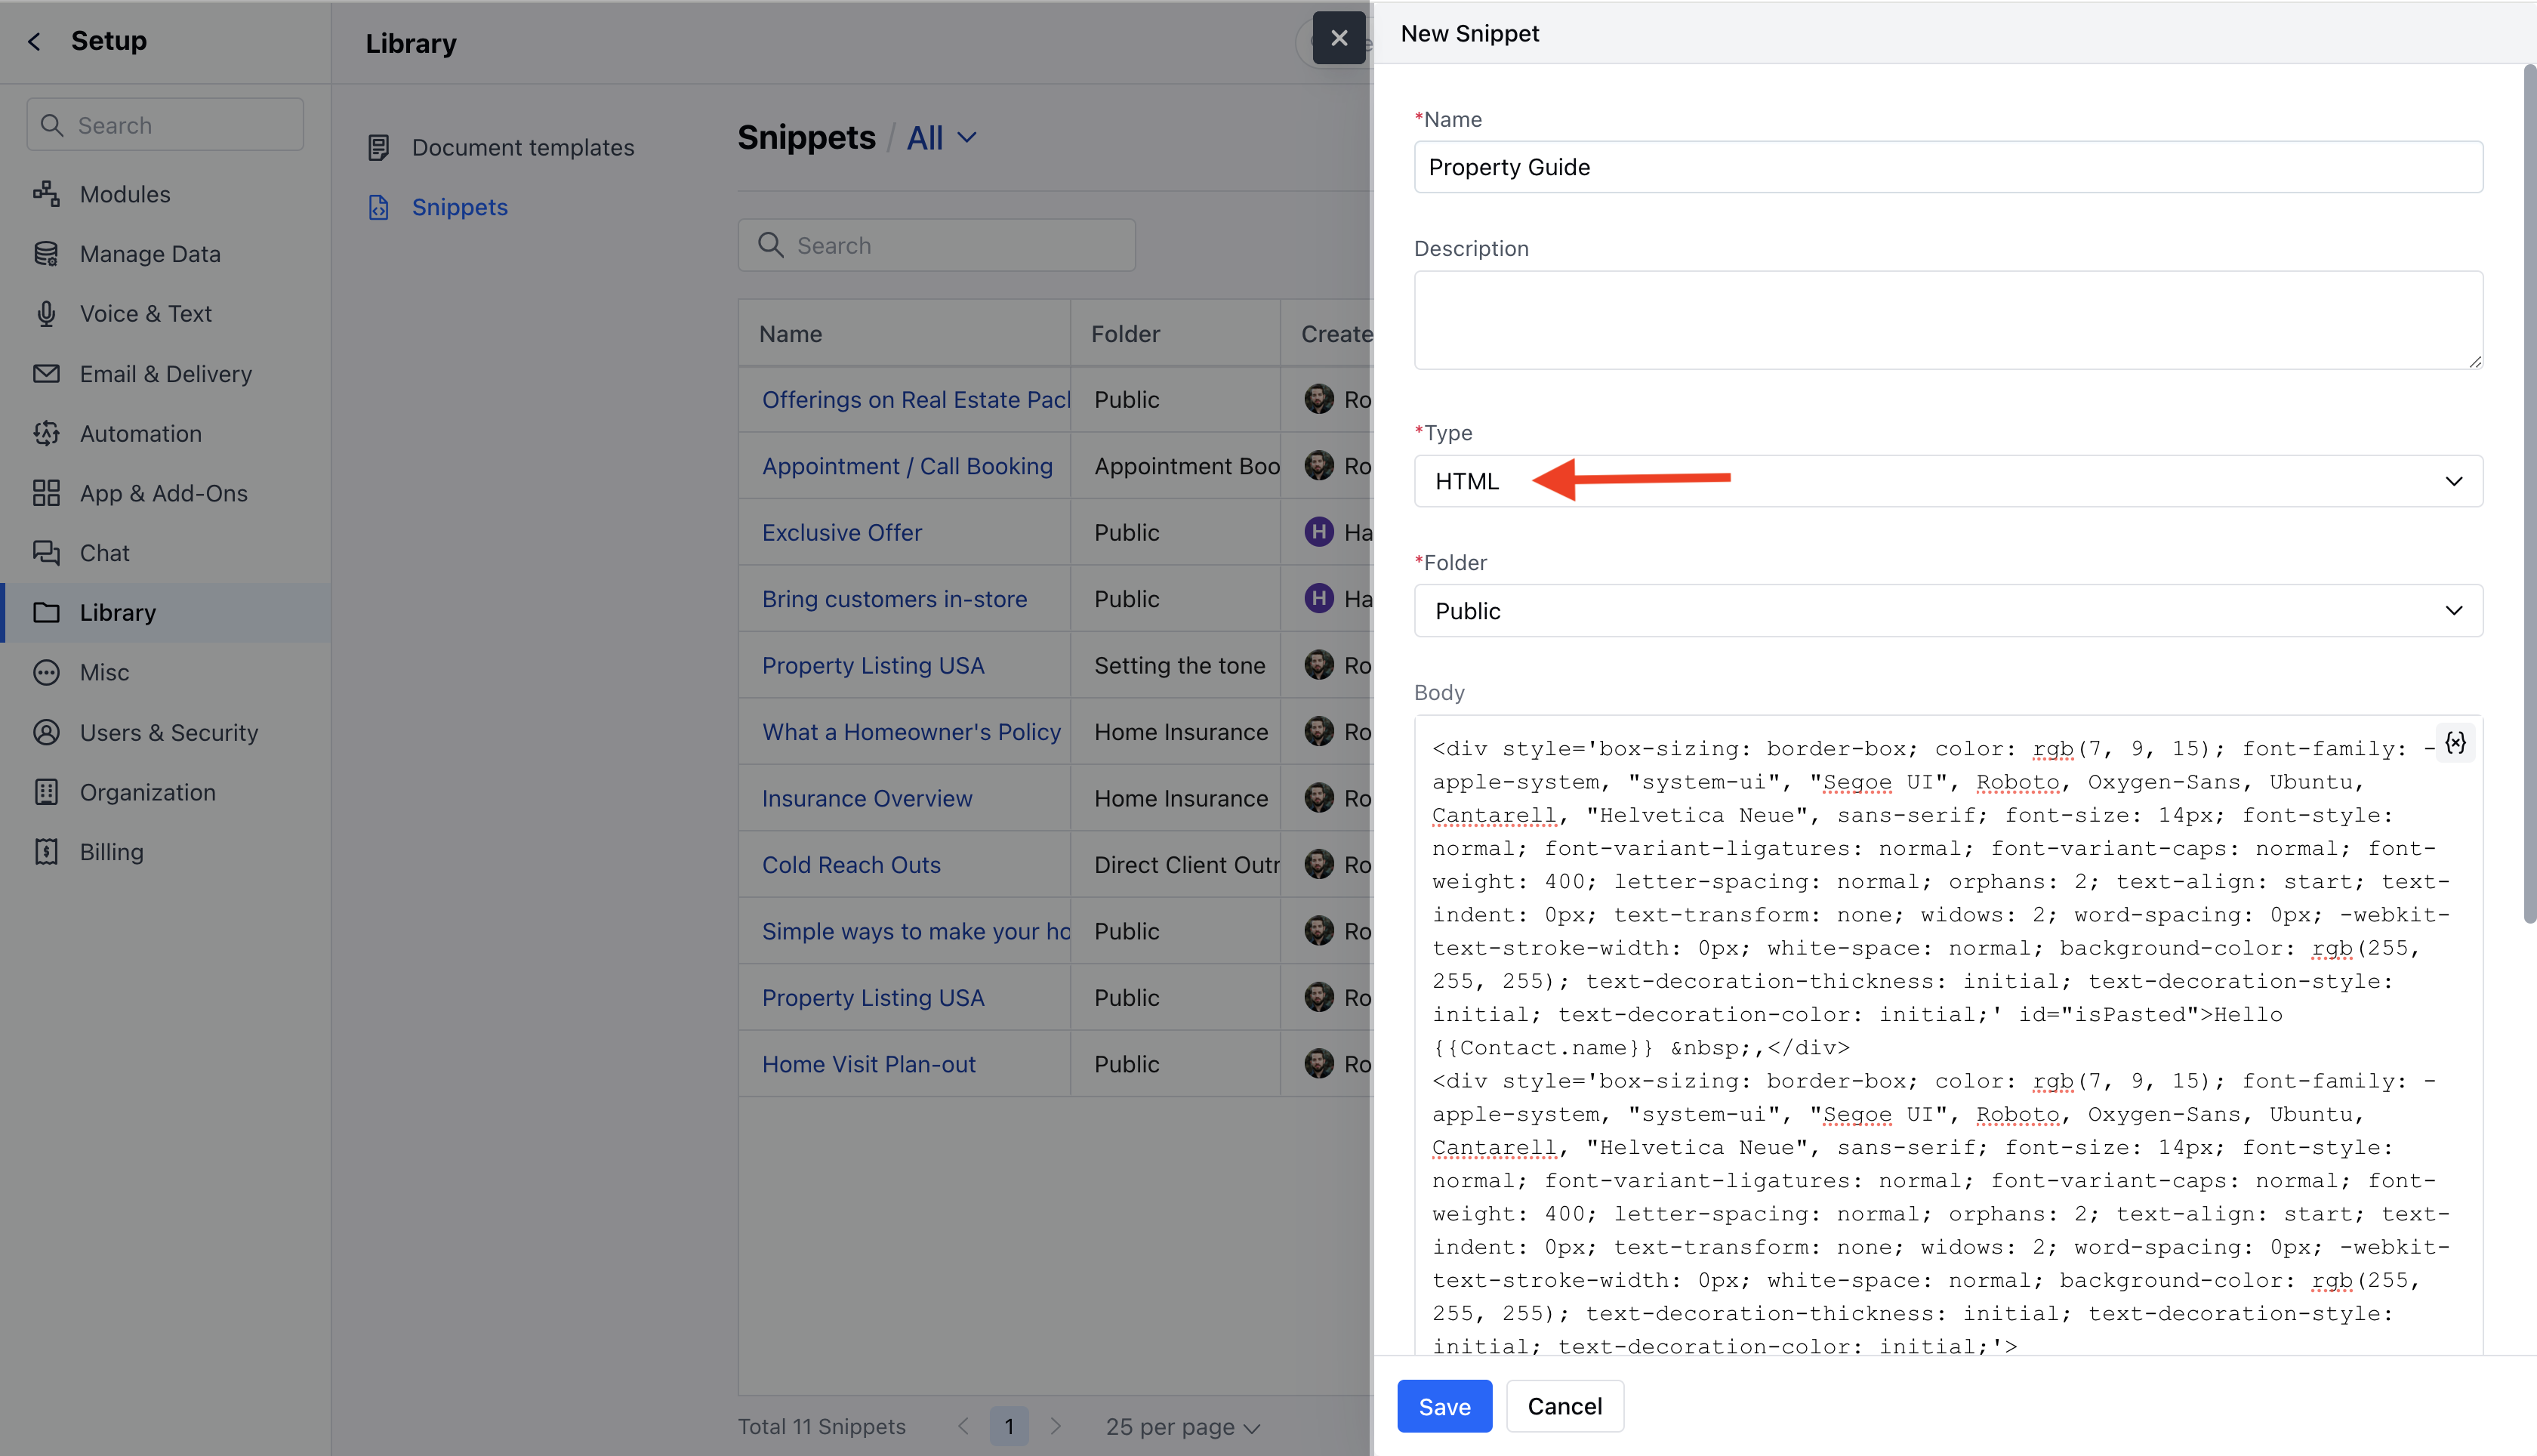
Task: Click the Billing receipt icon
Action: point(46,852)
